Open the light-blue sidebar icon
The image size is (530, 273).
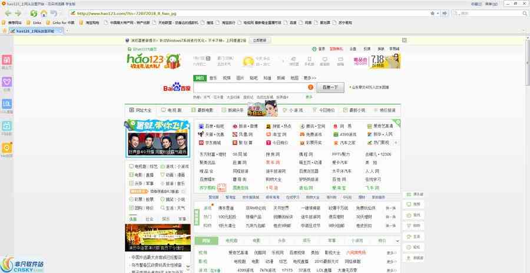click(6, 126)
